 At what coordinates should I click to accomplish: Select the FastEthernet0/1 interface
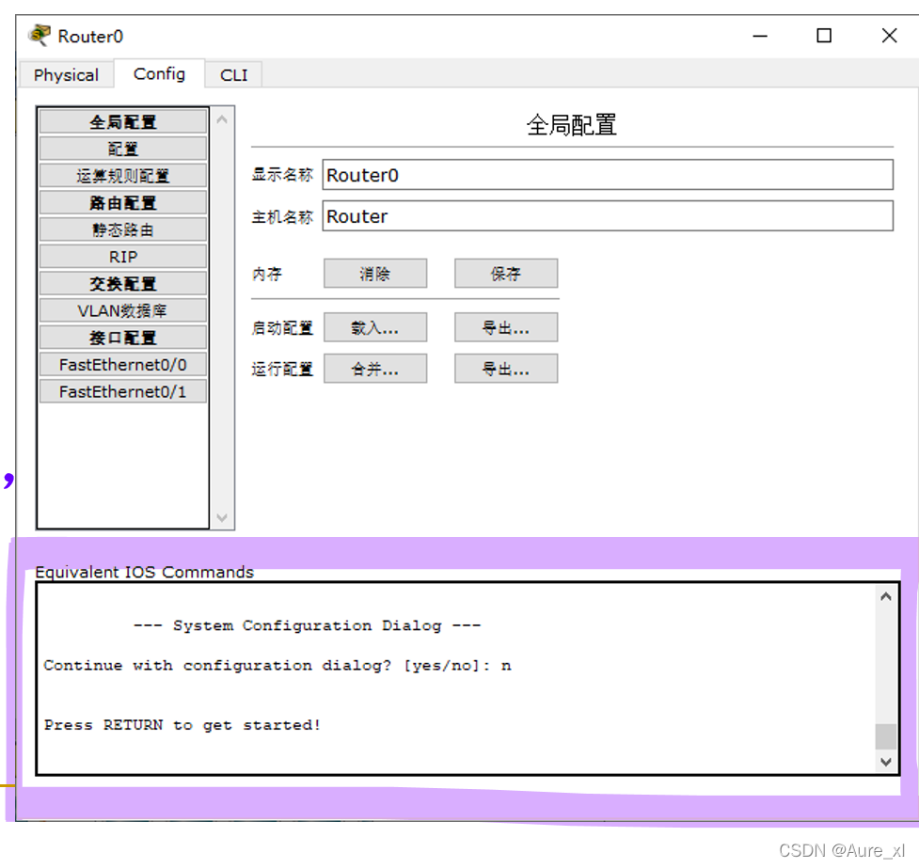click(x=123, y=391)
